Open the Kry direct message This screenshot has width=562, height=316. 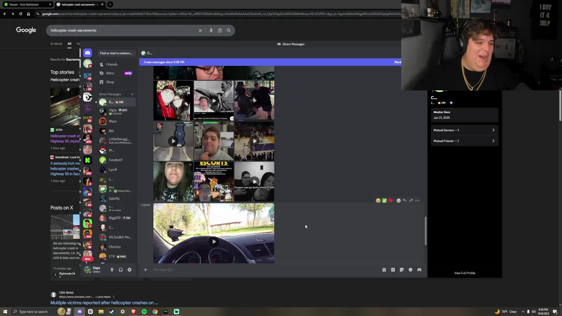click(x=116, y=189)
